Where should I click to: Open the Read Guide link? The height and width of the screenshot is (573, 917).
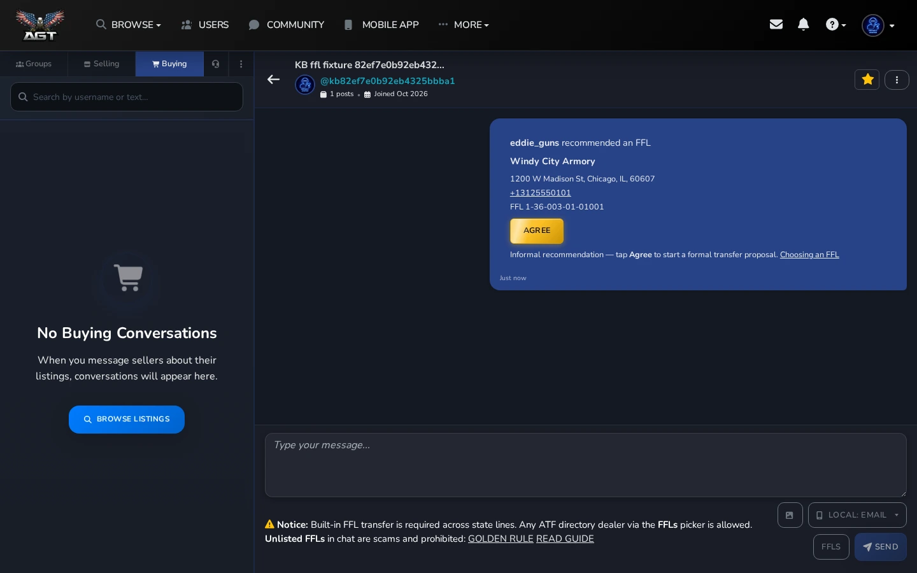click(565, 539)
